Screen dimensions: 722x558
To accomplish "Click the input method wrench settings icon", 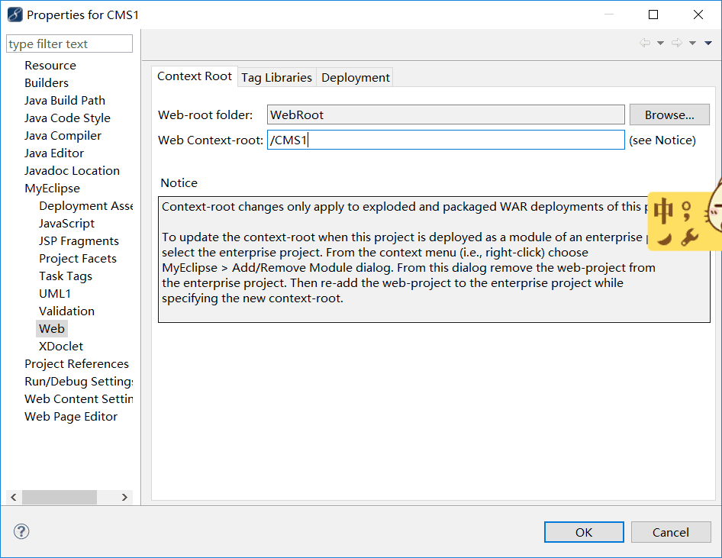I will (x=689, y=237).
